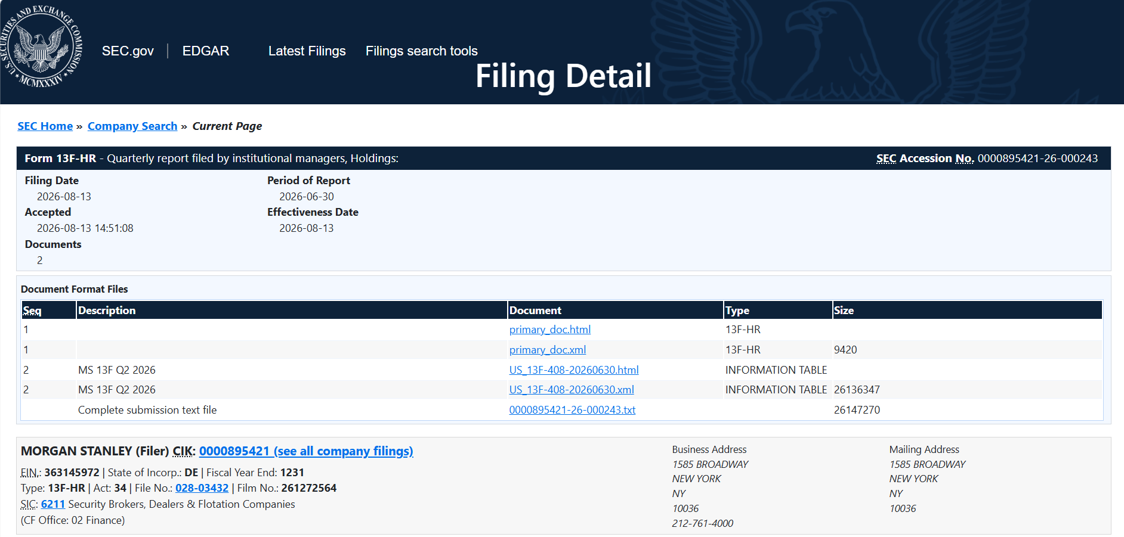Go to EDGAR in the header
Viewport: 1124px width, 537px height.
click(x=206, y=51)
